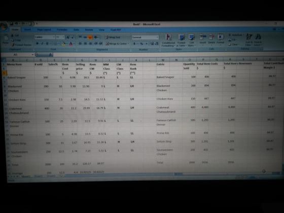The image size is (284, 213).
Task: Click the Name Box showing A5
Action: [16, 55]
